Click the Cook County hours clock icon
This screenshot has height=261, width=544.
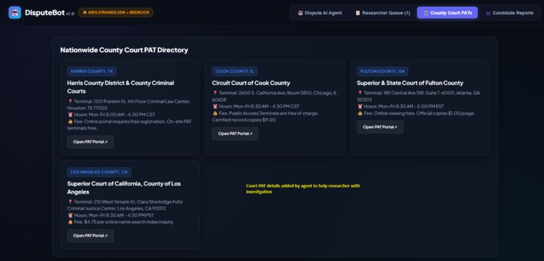[x=215, y=107]
